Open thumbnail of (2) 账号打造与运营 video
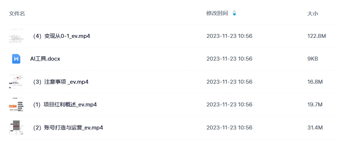Screen dimensions: 338x145 pos(16,127)
